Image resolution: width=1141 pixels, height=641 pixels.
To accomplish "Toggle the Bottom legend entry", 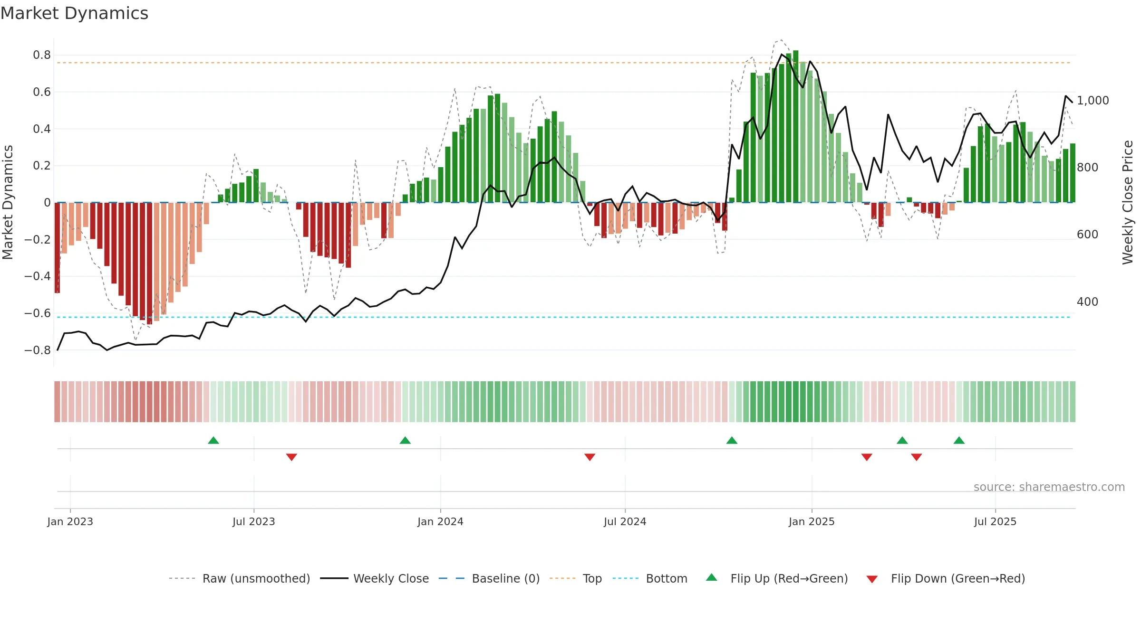I will click(x=650, y=578).
